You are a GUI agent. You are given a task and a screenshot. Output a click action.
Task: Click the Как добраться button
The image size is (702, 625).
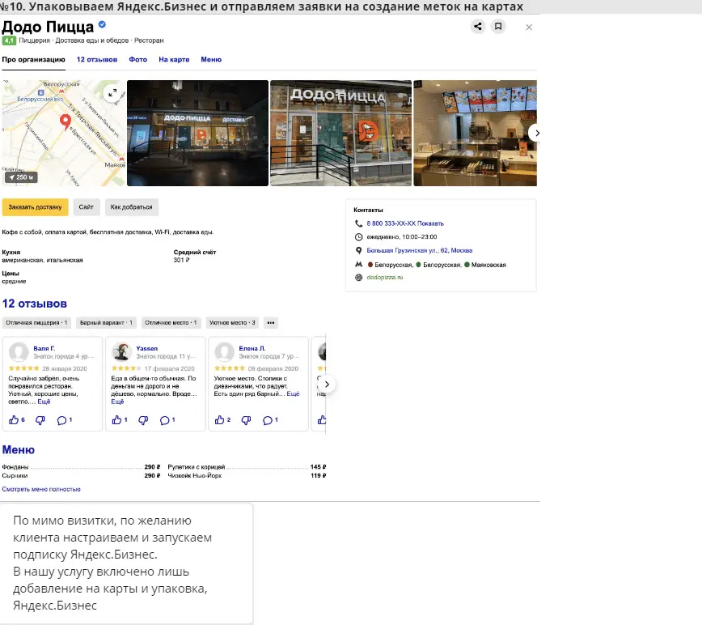pyautogui.click(x=131, y=207)
